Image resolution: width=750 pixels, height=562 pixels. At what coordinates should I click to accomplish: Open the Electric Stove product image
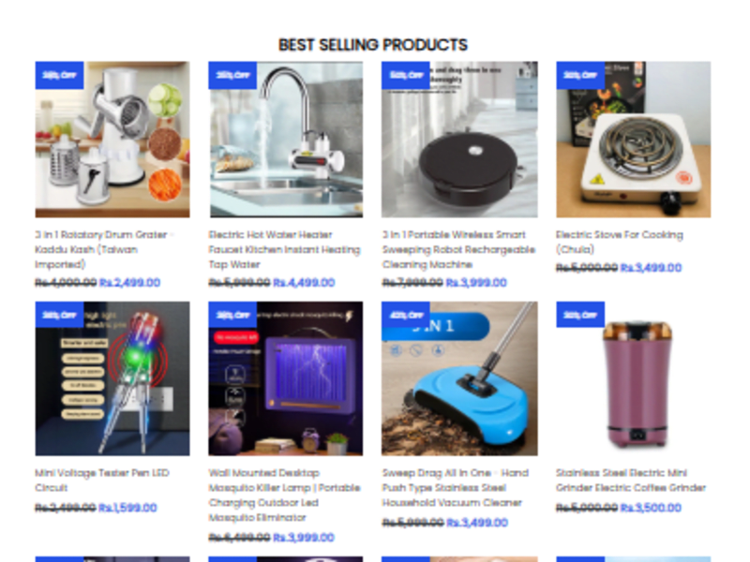coord(634,139)
